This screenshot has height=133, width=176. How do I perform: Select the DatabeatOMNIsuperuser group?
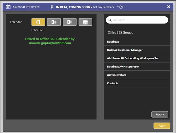click(137, 66)
